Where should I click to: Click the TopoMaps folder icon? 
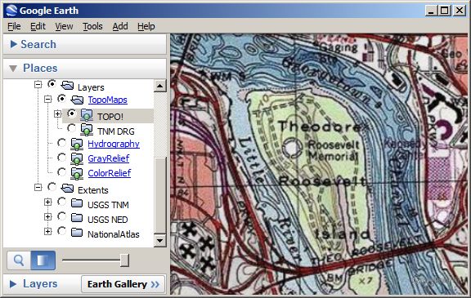[x=77, y=100]
